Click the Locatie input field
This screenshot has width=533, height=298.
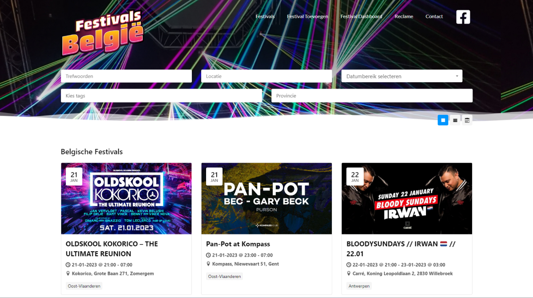266,76
